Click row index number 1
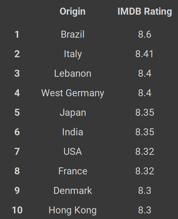 [17, 35]
